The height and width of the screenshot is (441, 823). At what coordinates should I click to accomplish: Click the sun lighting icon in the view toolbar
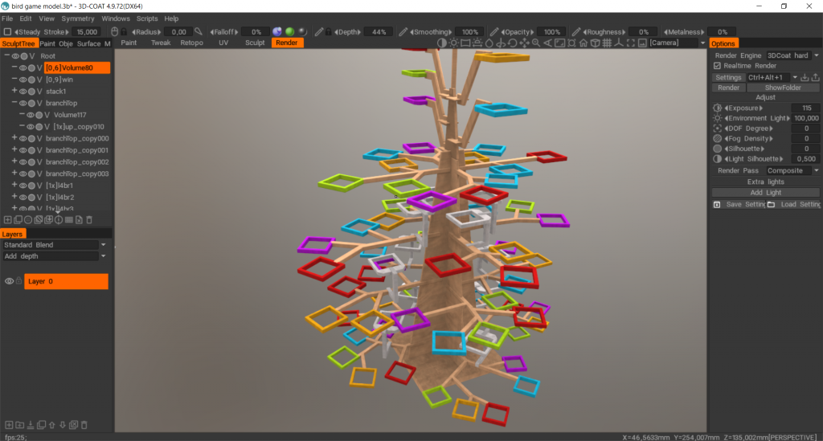pos(454,43)
